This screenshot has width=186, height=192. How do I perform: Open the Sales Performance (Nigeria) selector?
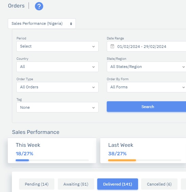point(42,24)
